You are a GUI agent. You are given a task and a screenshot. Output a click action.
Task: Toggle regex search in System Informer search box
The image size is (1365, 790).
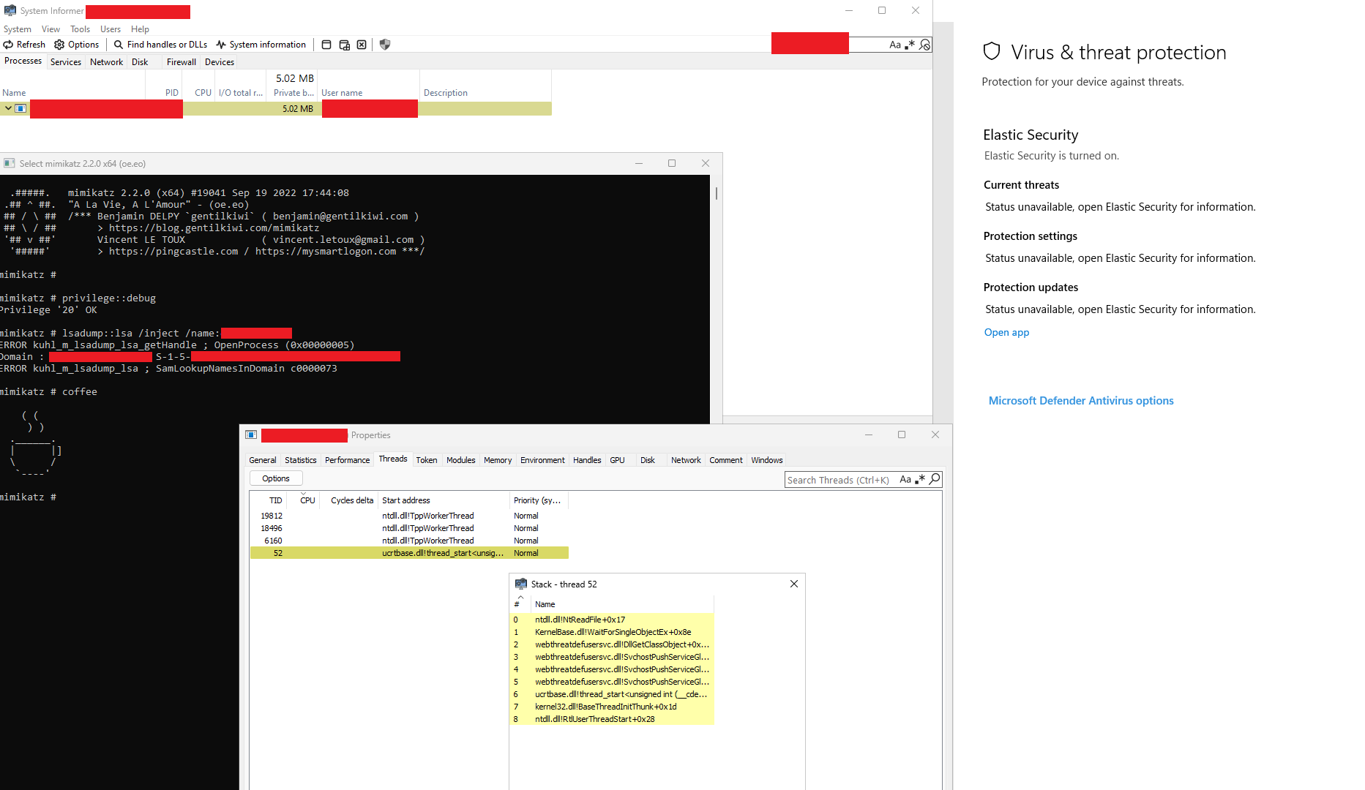pos(910,45)
